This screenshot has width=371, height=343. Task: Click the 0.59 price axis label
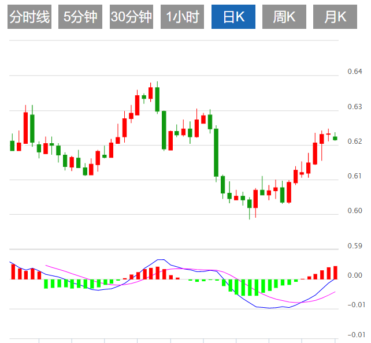tap(354, 246)
